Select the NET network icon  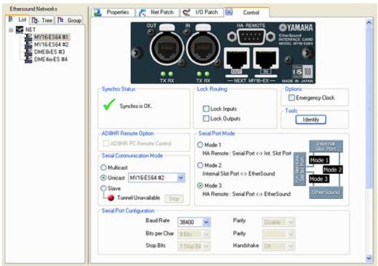pyautogui.click(x=19, y=30)
